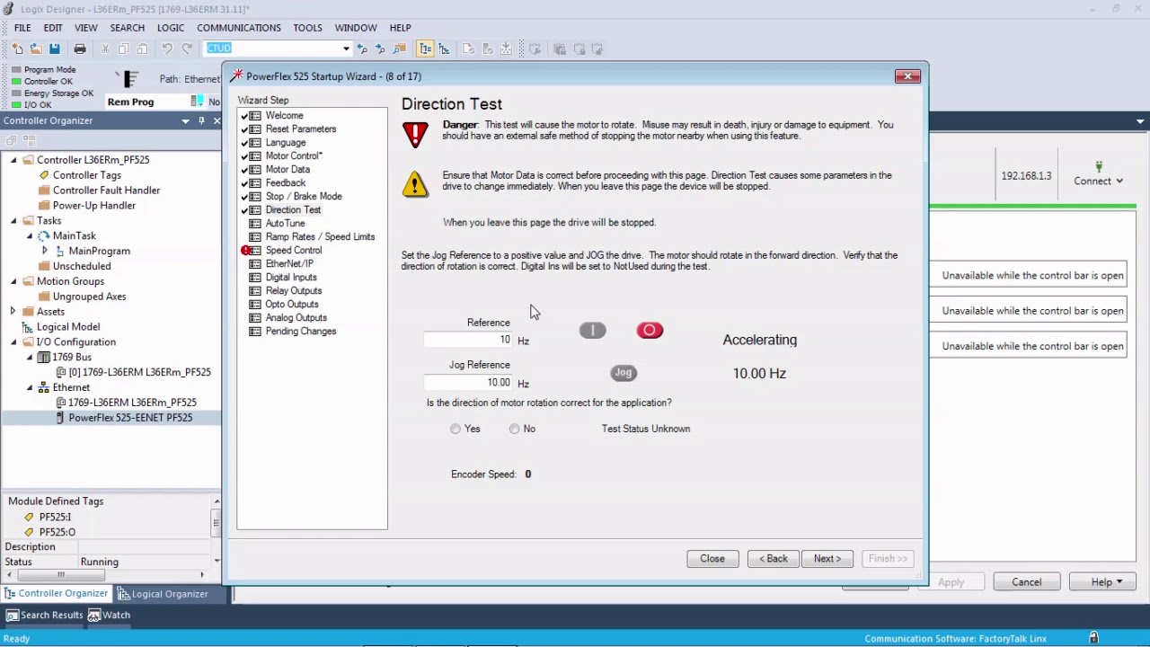This screenshot has height=647, width=1150.
Task: Click the Print toolbar icon
Action: coord(80,49)
